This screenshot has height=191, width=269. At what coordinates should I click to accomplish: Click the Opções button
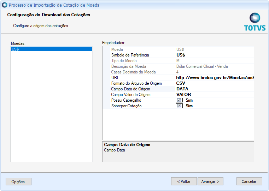point(18,181)
